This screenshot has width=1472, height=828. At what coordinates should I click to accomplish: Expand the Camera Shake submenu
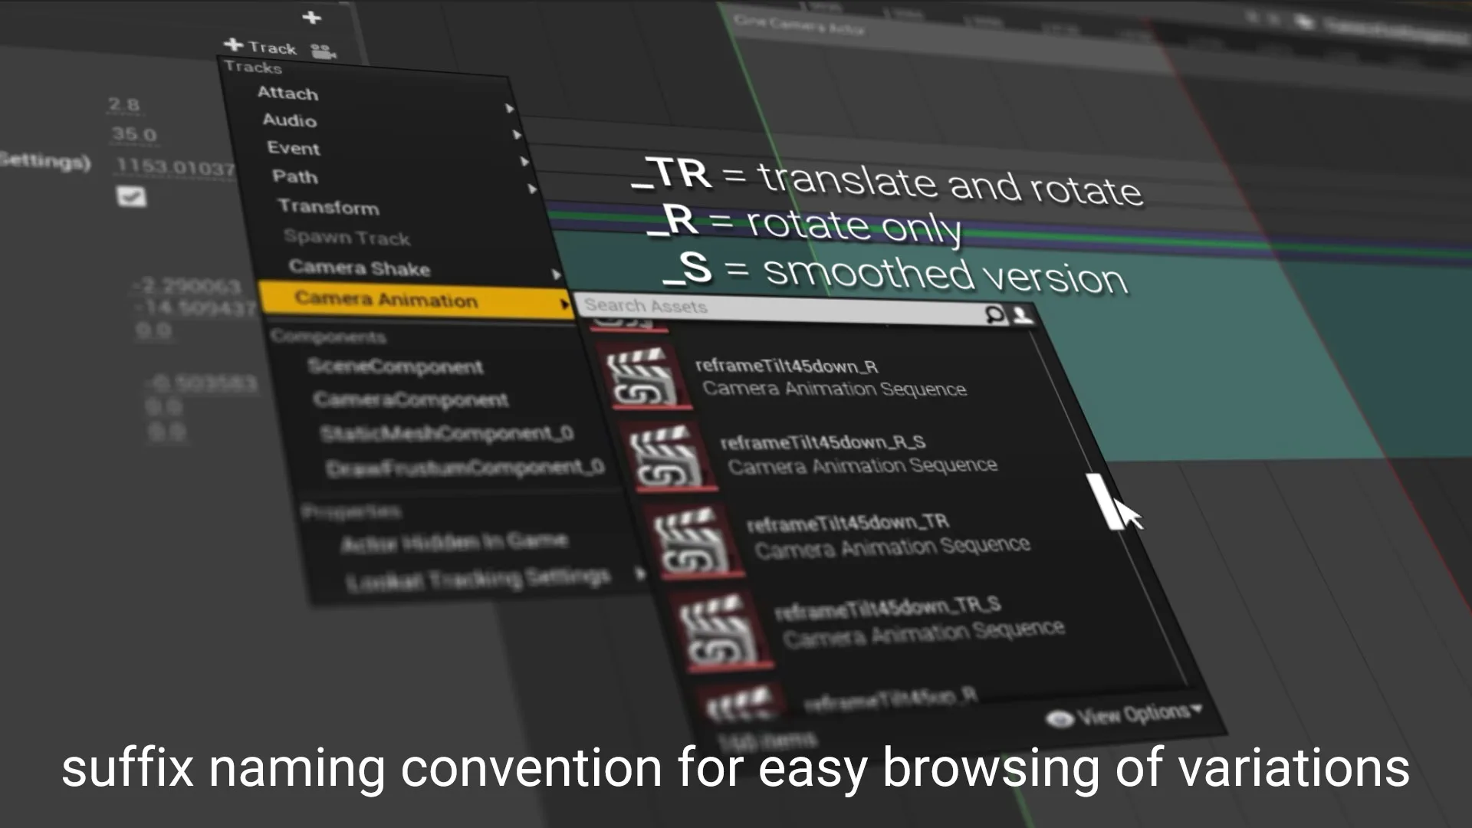tap(359, 268)
